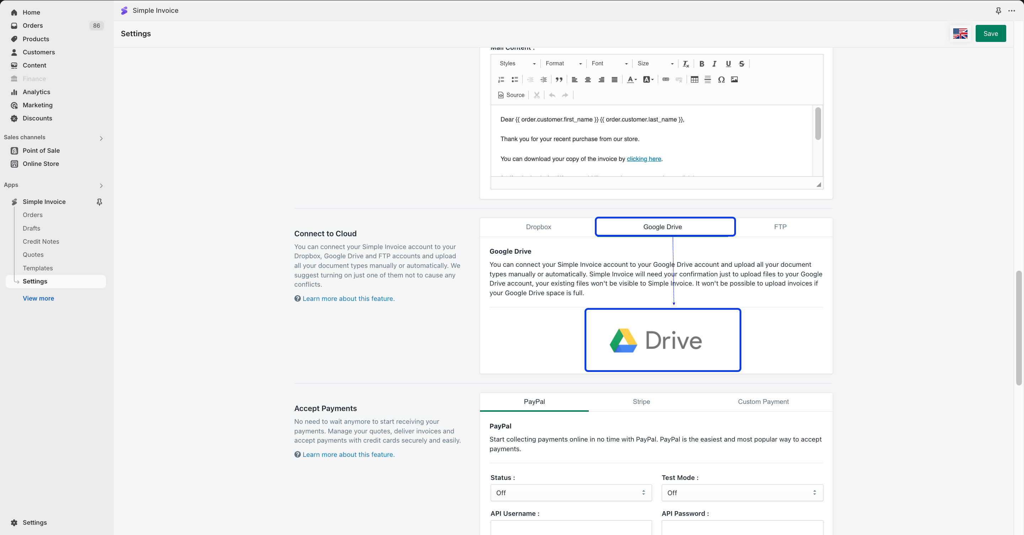Open the Font dropdown in editor
Screen dimensions: 1024x535
point(609,64)
